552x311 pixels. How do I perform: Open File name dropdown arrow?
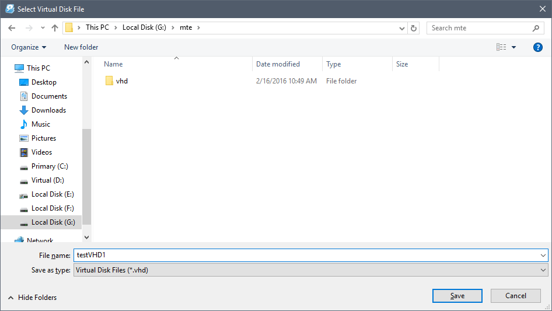[x=543, y=256]
